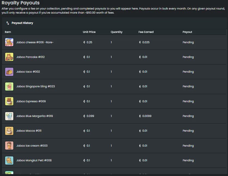Image resolution: width=228 pixels, height=176 pixels.
Task: Click Pending status for Jaboo Singapore Sling
Action: (188, 87)
